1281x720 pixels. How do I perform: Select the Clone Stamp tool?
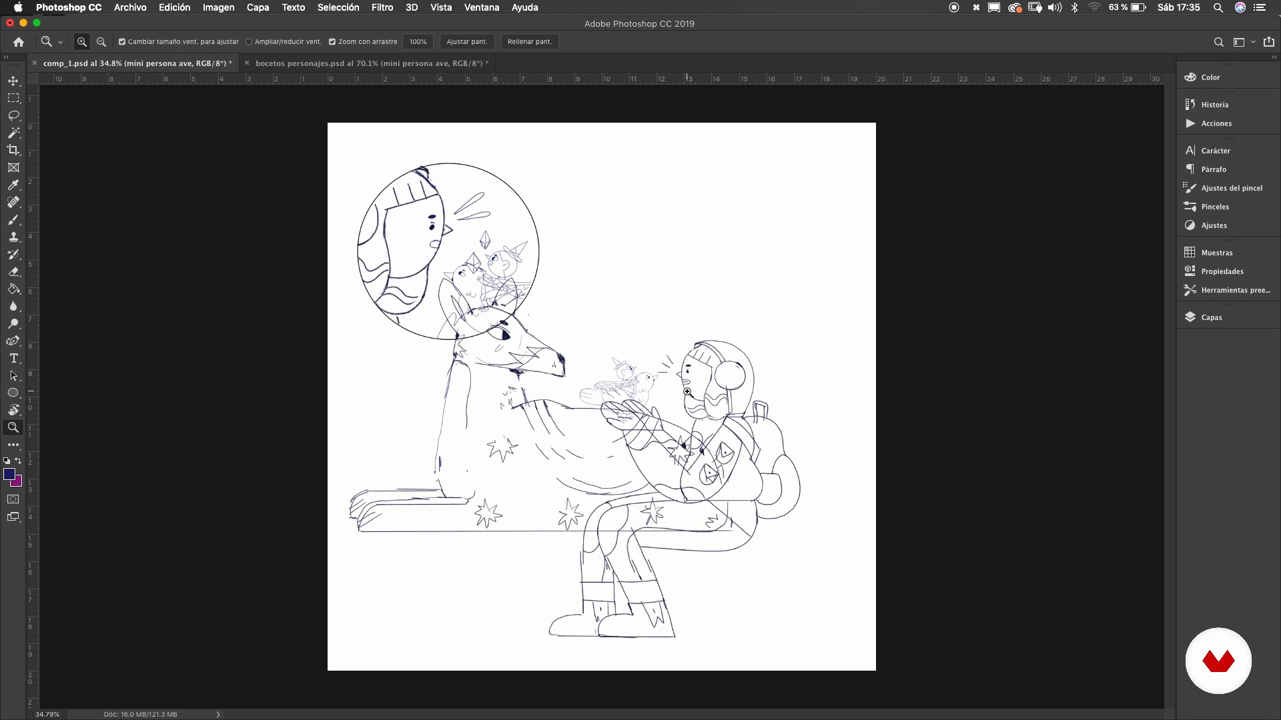(13, 237)
